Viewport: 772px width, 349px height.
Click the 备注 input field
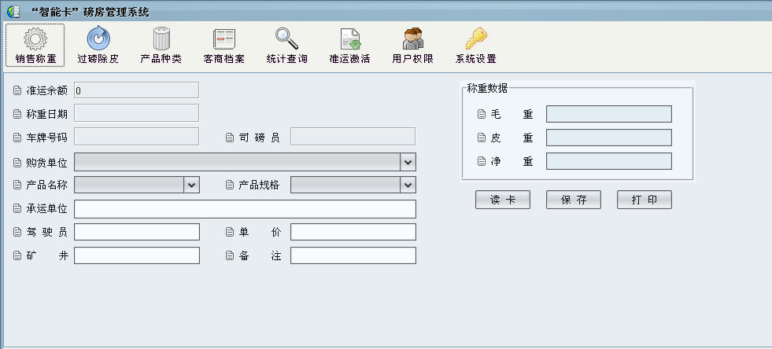tap(353, 255)
